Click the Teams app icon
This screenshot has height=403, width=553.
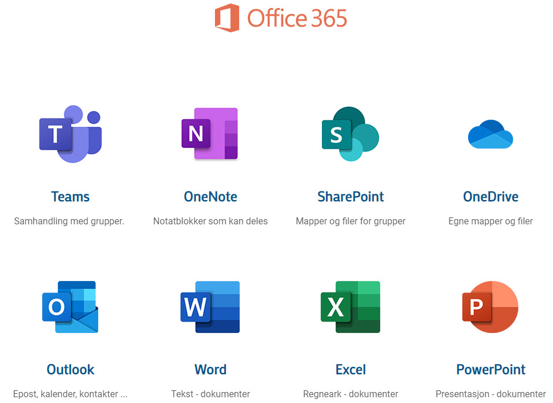pos(70,134)
